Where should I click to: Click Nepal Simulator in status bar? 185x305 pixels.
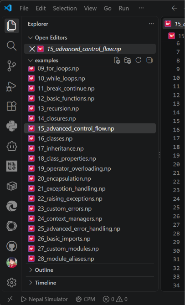pyautogui.click(x=44, y=299)
